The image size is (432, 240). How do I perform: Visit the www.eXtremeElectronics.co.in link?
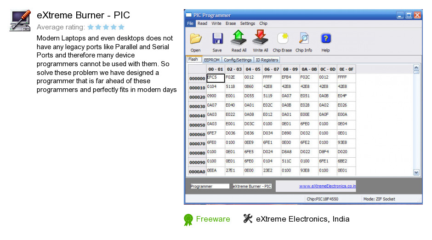(x=327, y=186)
